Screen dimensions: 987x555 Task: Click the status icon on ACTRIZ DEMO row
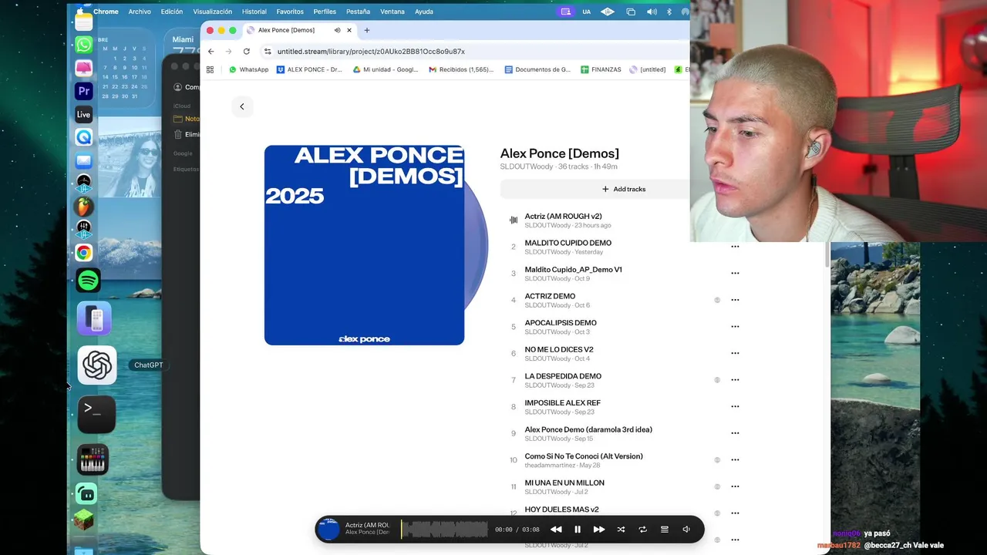tap(717, 300)
